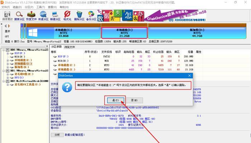
Task: Choose the 新建分区 new partition icon
Action: (55, 16)
